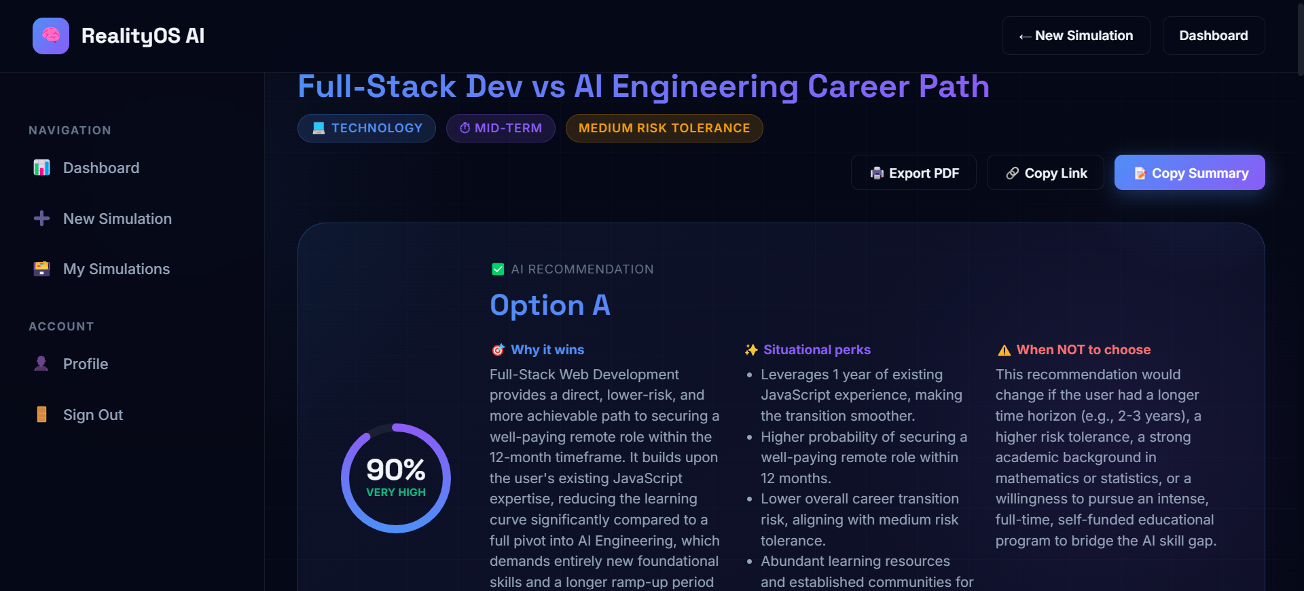Image resolution: width=1304 pixels, height=591 pixels.
Task: Copy the simulation summary
Action: point(1190,172)
